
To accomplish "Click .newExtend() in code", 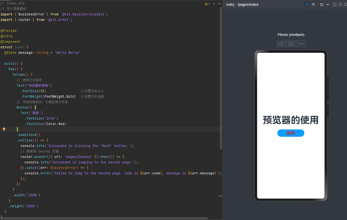I will coord(28,135).
